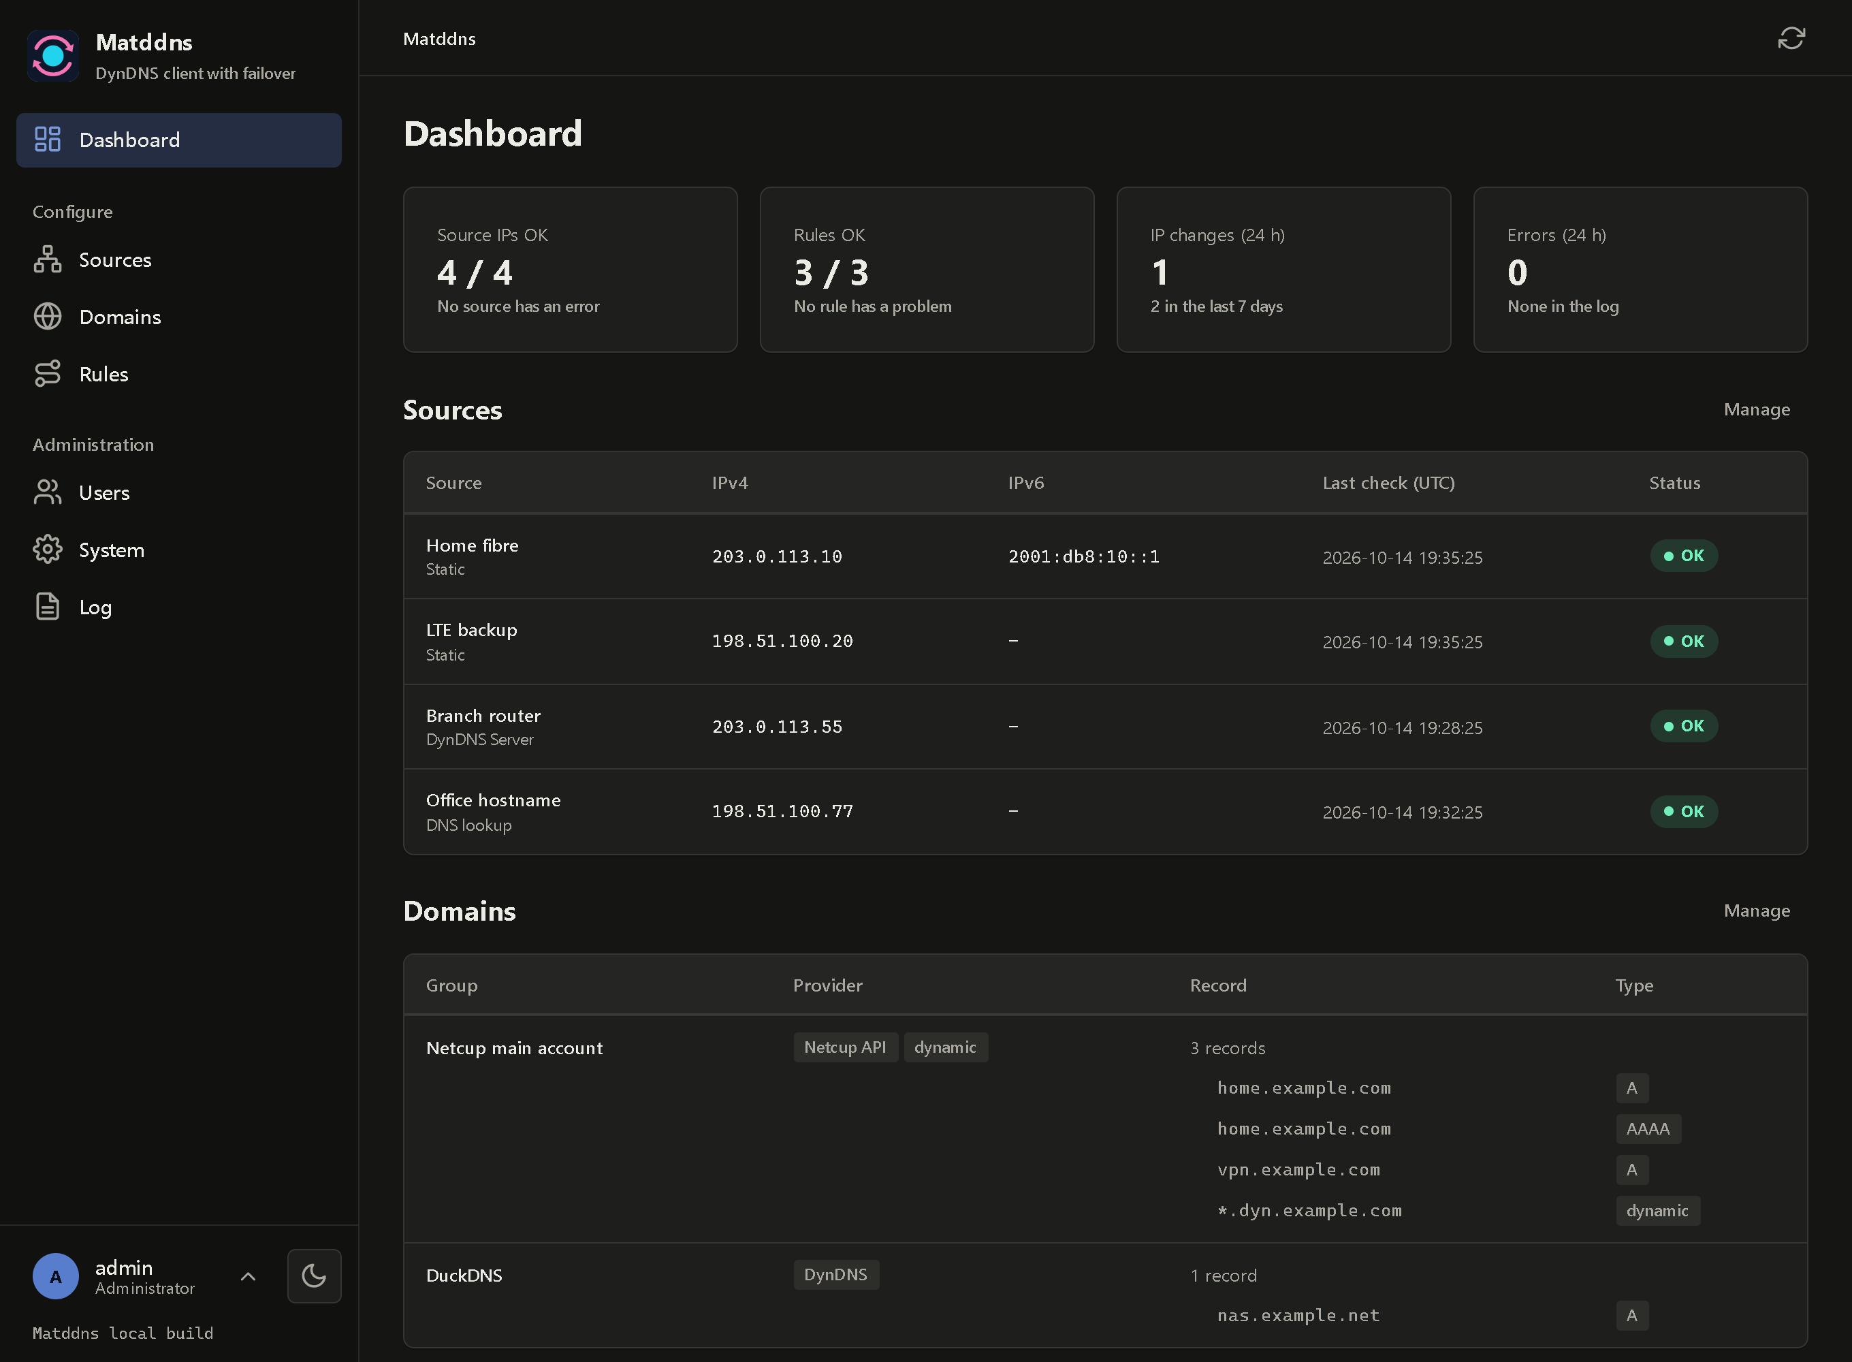Image resolution: width=1852 pixels, height=1362 pixels.
Task: Click the Matddns logo icon
Action: pyautogui.click(x=52, y=55)
